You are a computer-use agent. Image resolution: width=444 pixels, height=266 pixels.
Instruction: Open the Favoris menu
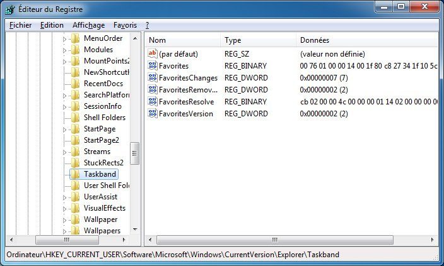[x=125, y=25]
